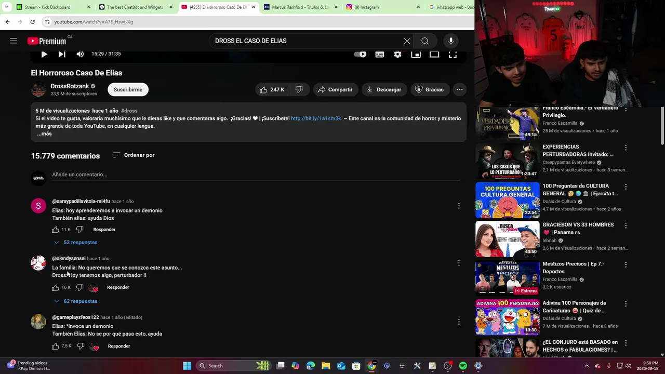Viewport: 665px width, 374px height.
Task: Click the search magnifier button
Action: pos(425,41)
